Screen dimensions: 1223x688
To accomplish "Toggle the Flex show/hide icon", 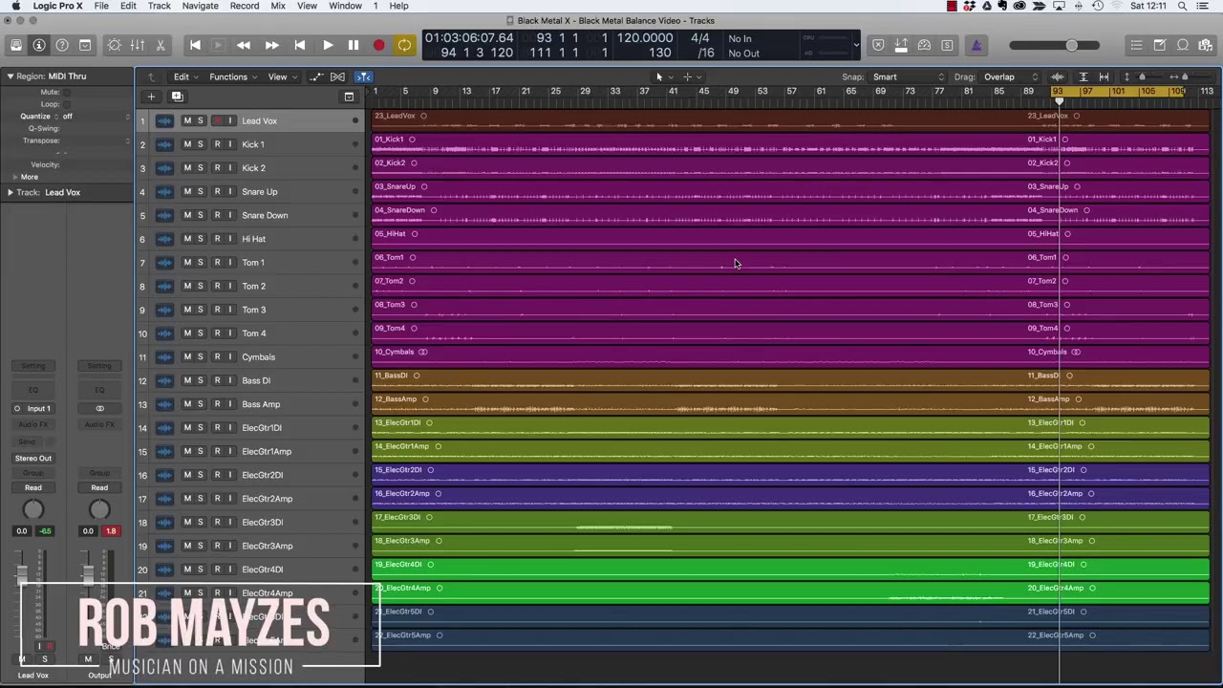I will [x=337, y=76].
